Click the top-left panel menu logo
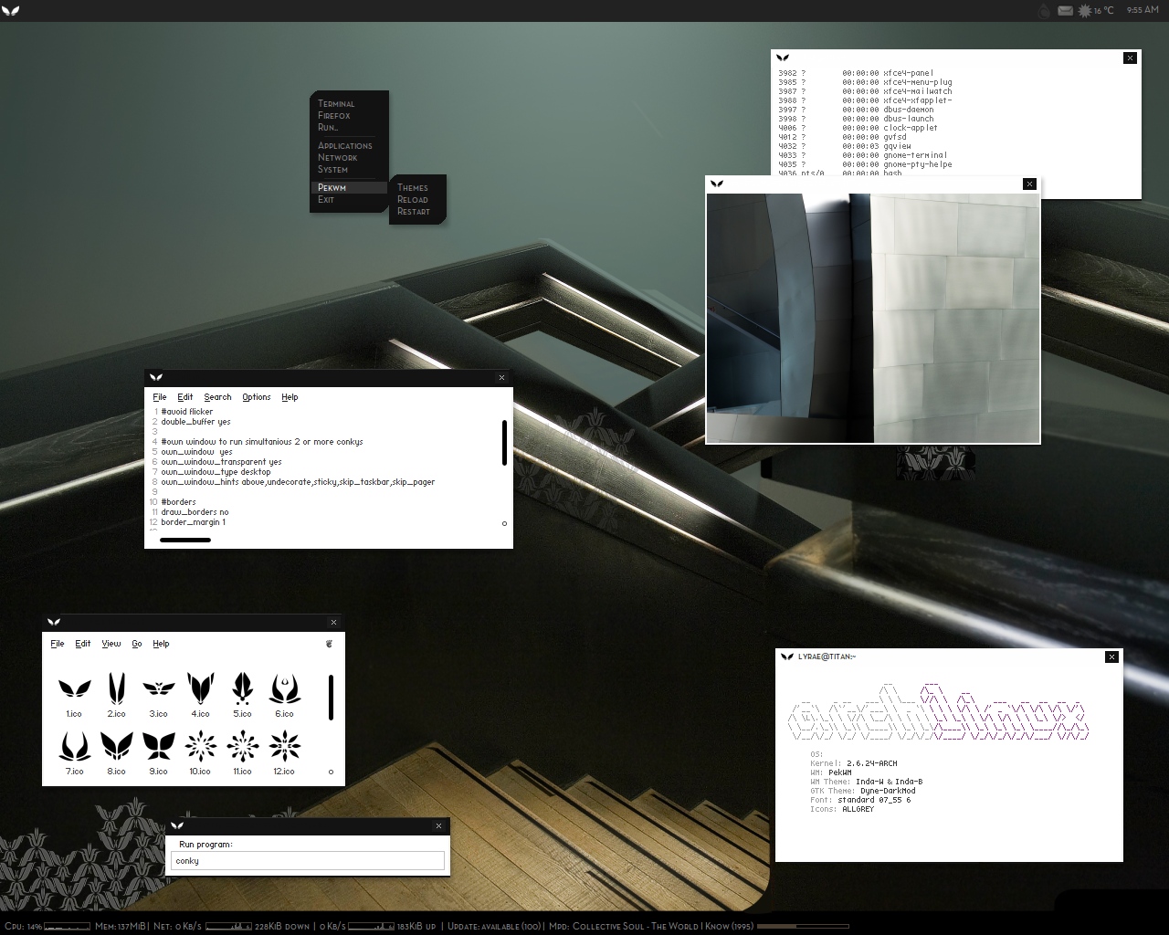This screenshot has height=935, width=1169. [x=11, y=11]
